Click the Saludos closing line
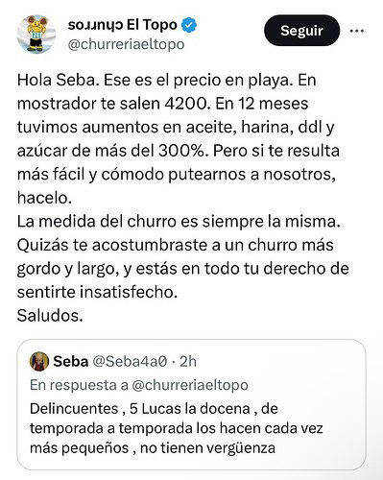Viewport: 383px width, 480px height. tap(50, 316)
